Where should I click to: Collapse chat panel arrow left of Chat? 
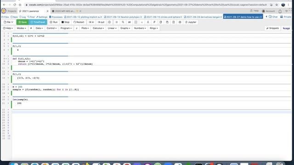click(266, 17)
